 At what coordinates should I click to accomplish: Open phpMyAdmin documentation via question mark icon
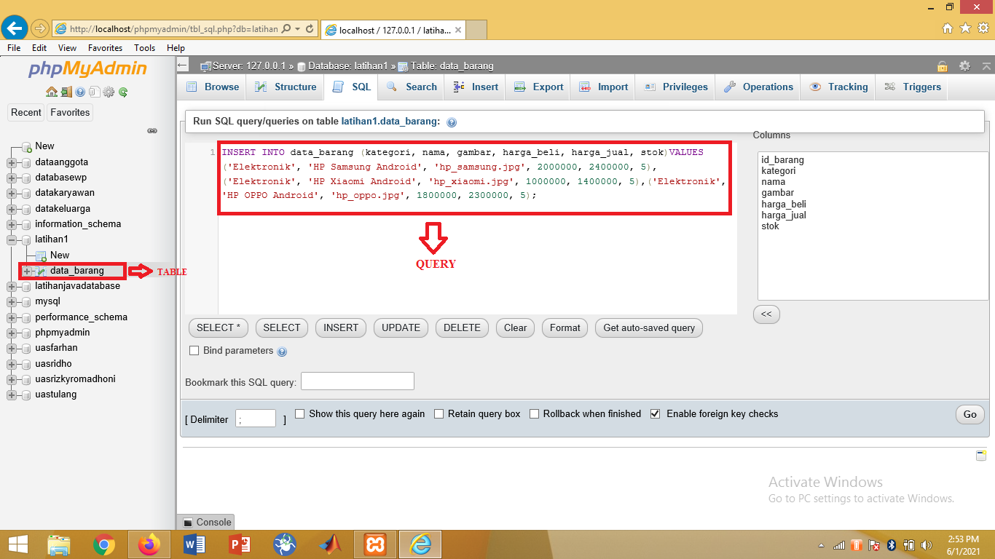[x=80, y=92]
